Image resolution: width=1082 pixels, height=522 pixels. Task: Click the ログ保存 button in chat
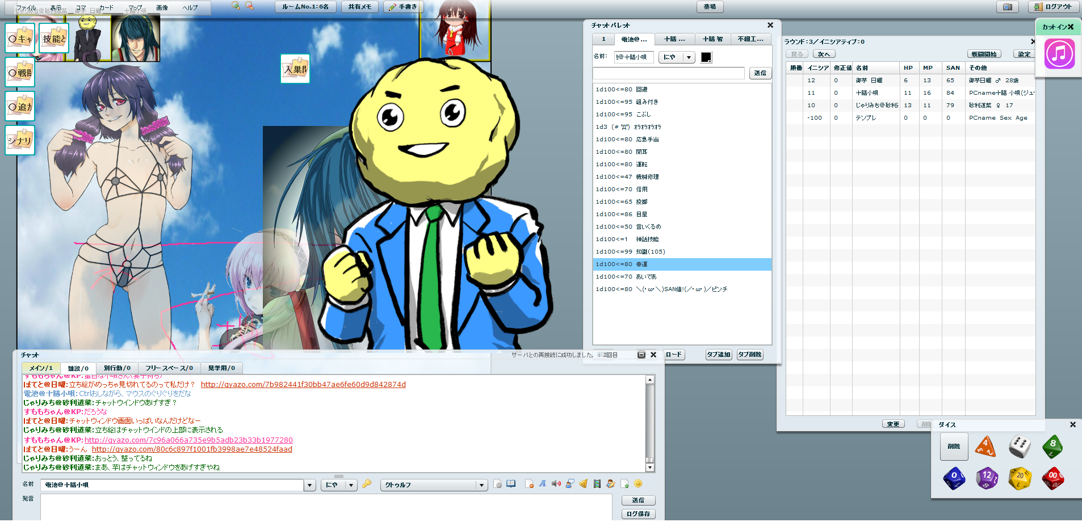tap(639, 513)
